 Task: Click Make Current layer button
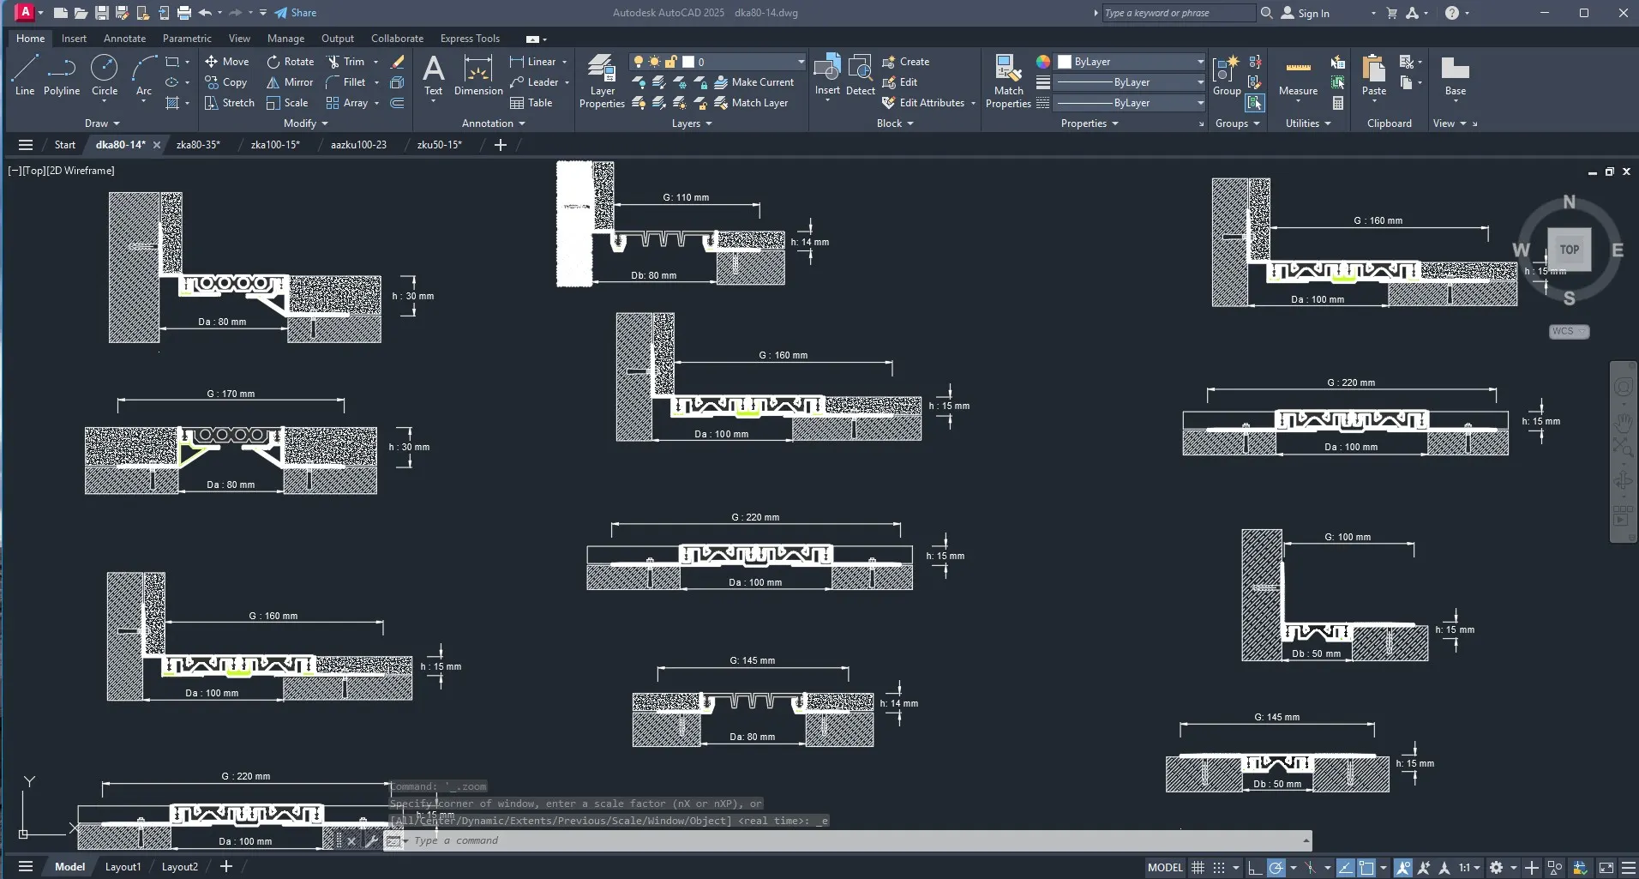coord(754,82)
